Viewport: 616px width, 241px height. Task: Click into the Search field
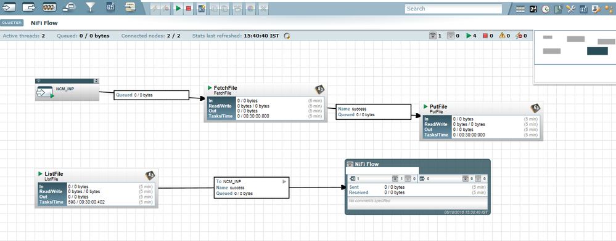pyautogui.click(x=453, y=9)
